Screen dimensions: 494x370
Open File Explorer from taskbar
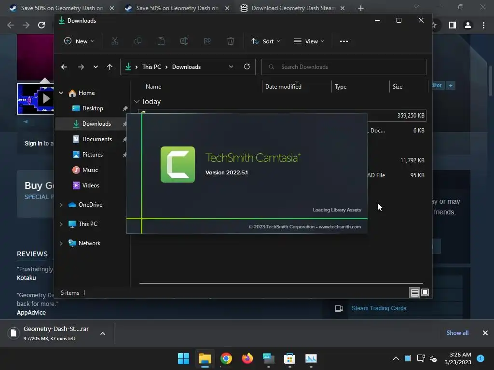(x=205, y=358)
